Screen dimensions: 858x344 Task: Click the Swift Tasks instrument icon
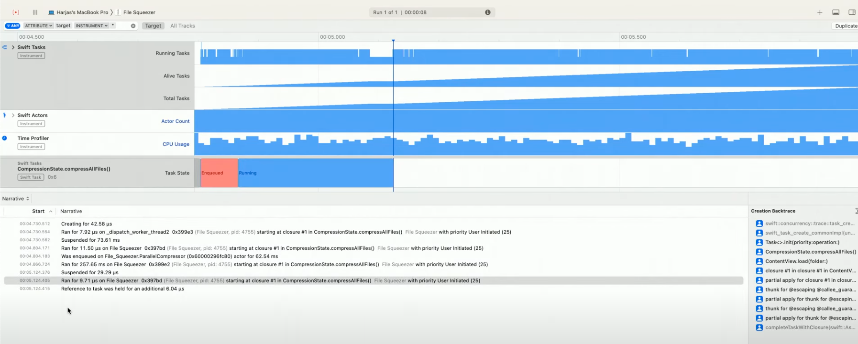tap(4, 47)
